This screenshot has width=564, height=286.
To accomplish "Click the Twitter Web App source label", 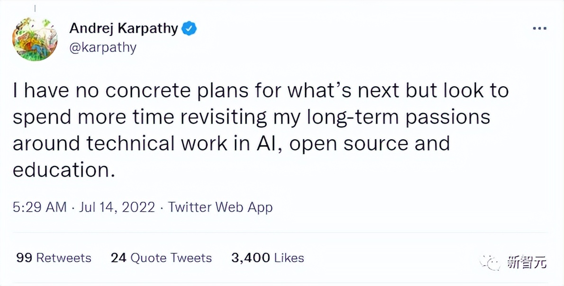I will pos(220,207).
